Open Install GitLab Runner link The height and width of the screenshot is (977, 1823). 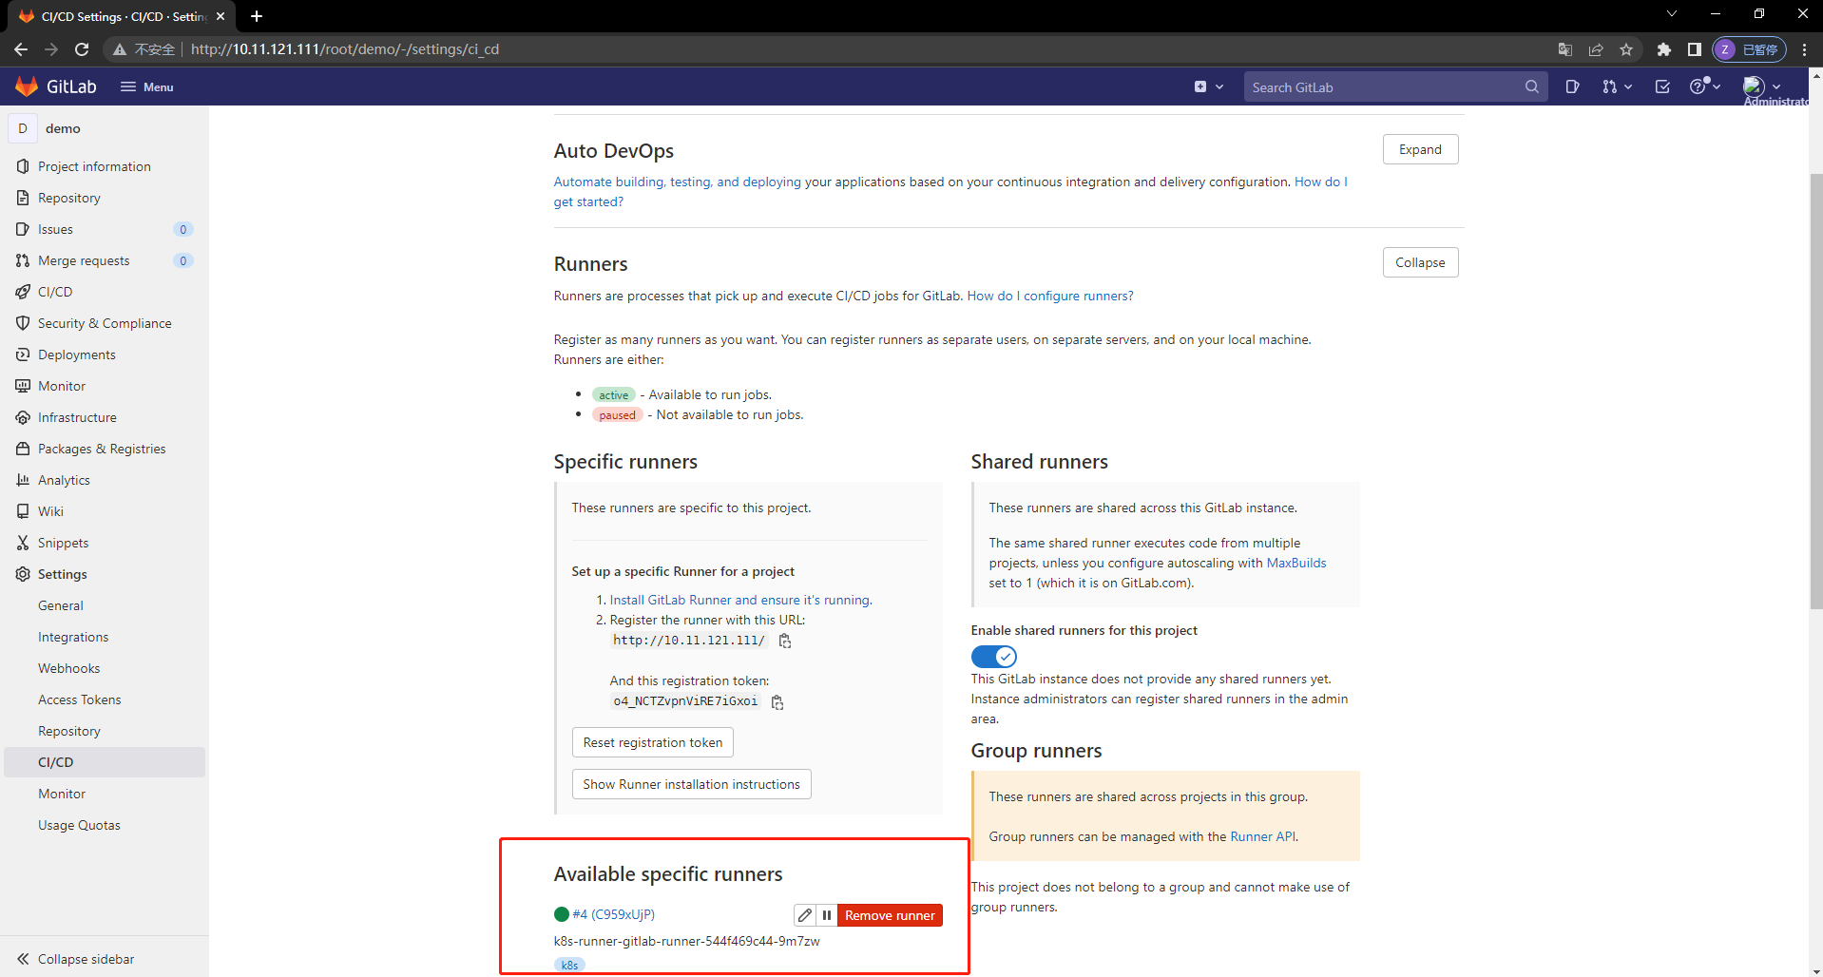[x=741, y=600]
